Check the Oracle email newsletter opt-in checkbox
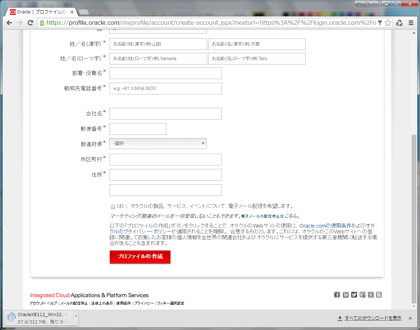 point(113,207)
